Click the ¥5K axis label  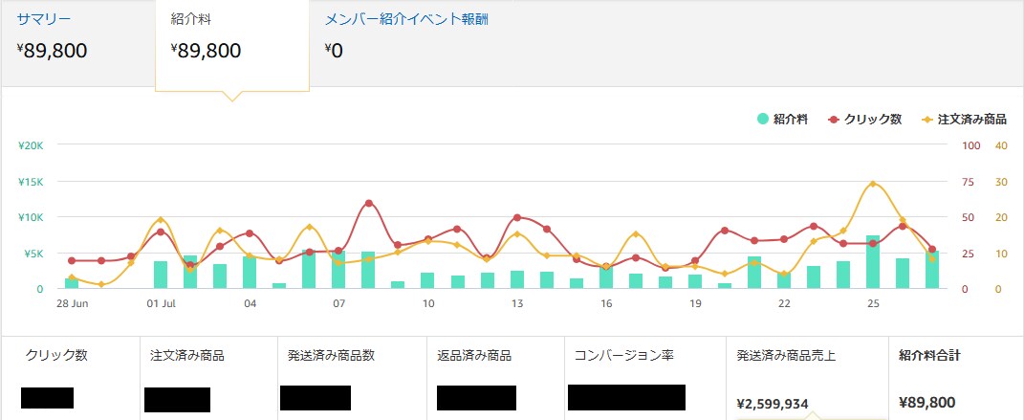[34, 253]
